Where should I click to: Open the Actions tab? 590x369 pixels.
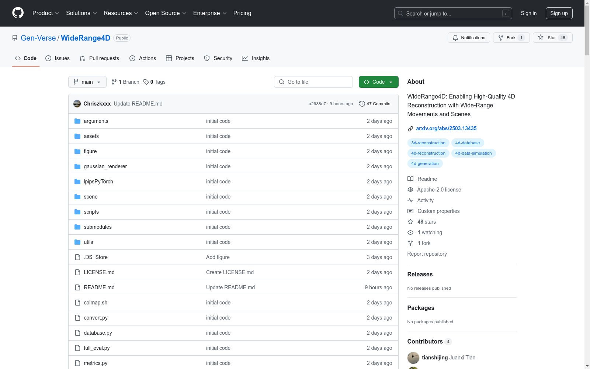(143, 58)
